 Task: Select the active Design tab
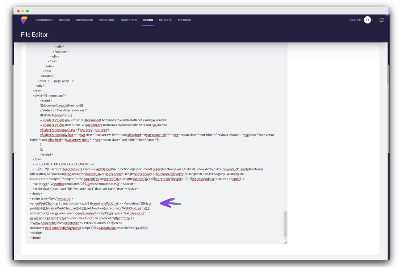click(x=148, y=20)
